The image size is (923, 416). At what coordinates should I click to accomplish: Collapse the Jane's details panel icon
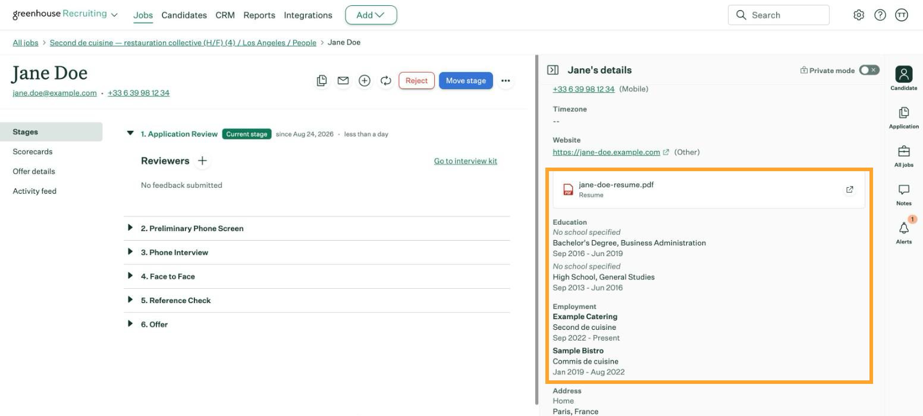553,70
